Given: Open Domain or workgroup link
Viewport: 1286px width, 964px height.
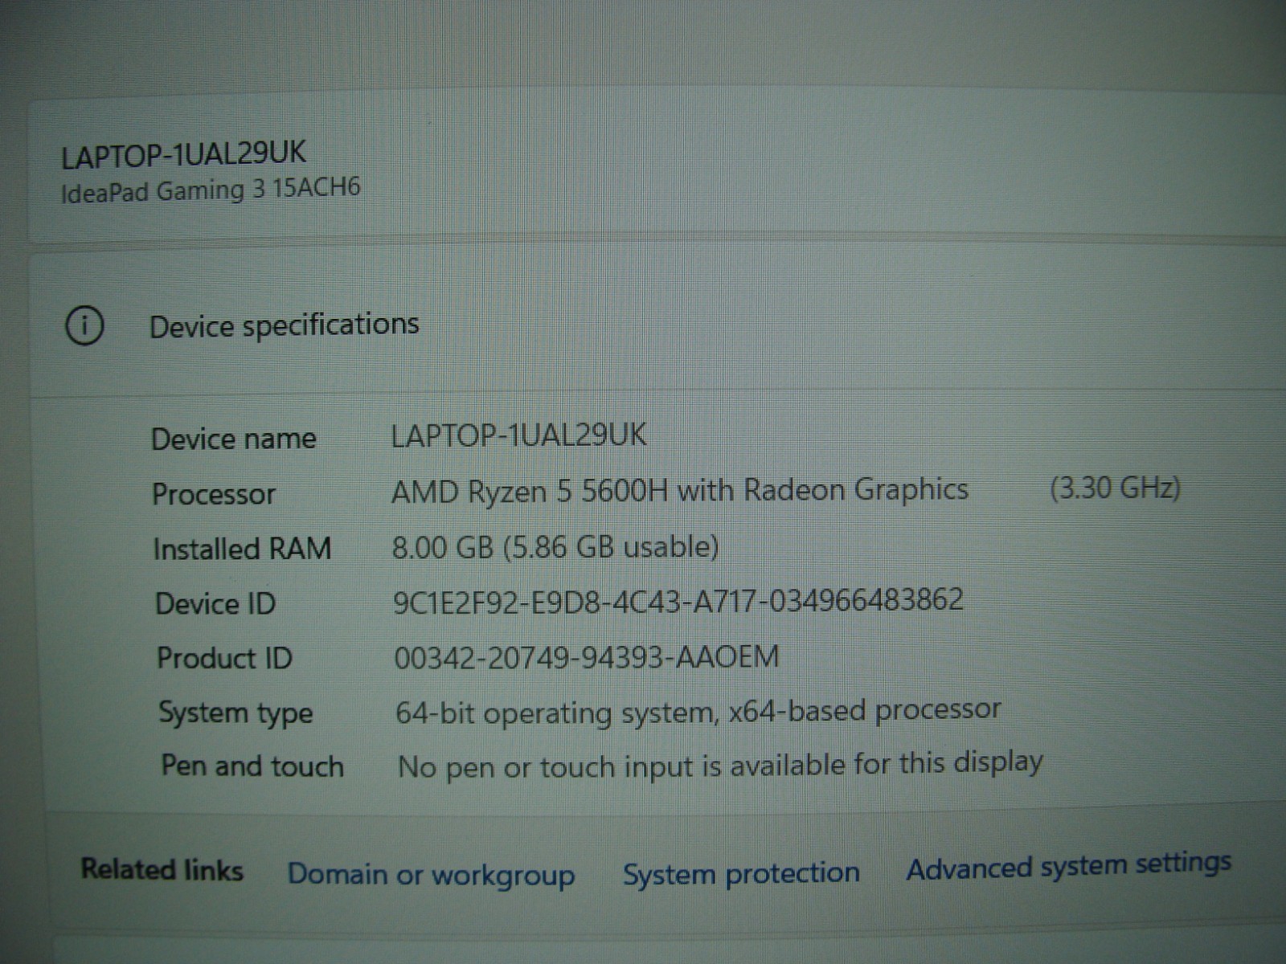Looking at the screenshot, I should (x=431, y=875).
